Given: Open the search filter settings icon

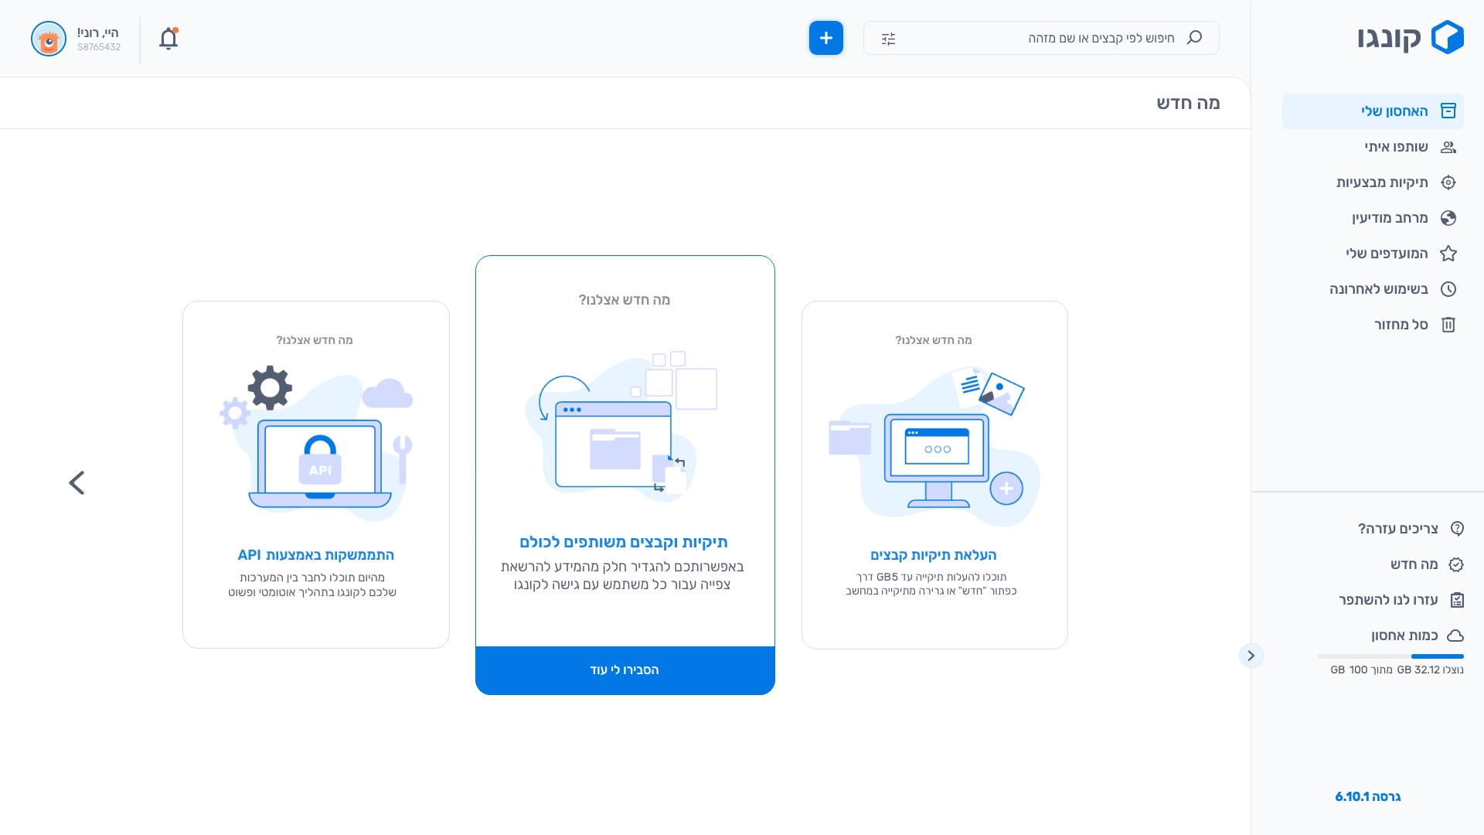Looking at the screenshot, I should pyautogui.click(x=888, y=39).
